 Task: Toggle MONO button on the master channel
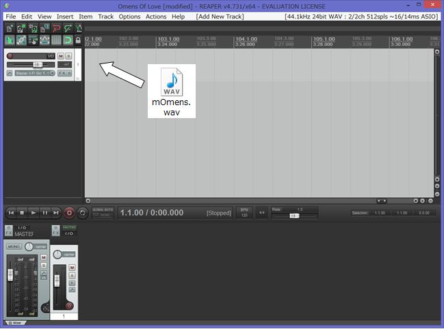click(x=13, y=246)
